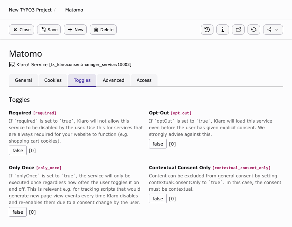
Task: Click the refresh/clear cache icon
Action: (253, 30)
